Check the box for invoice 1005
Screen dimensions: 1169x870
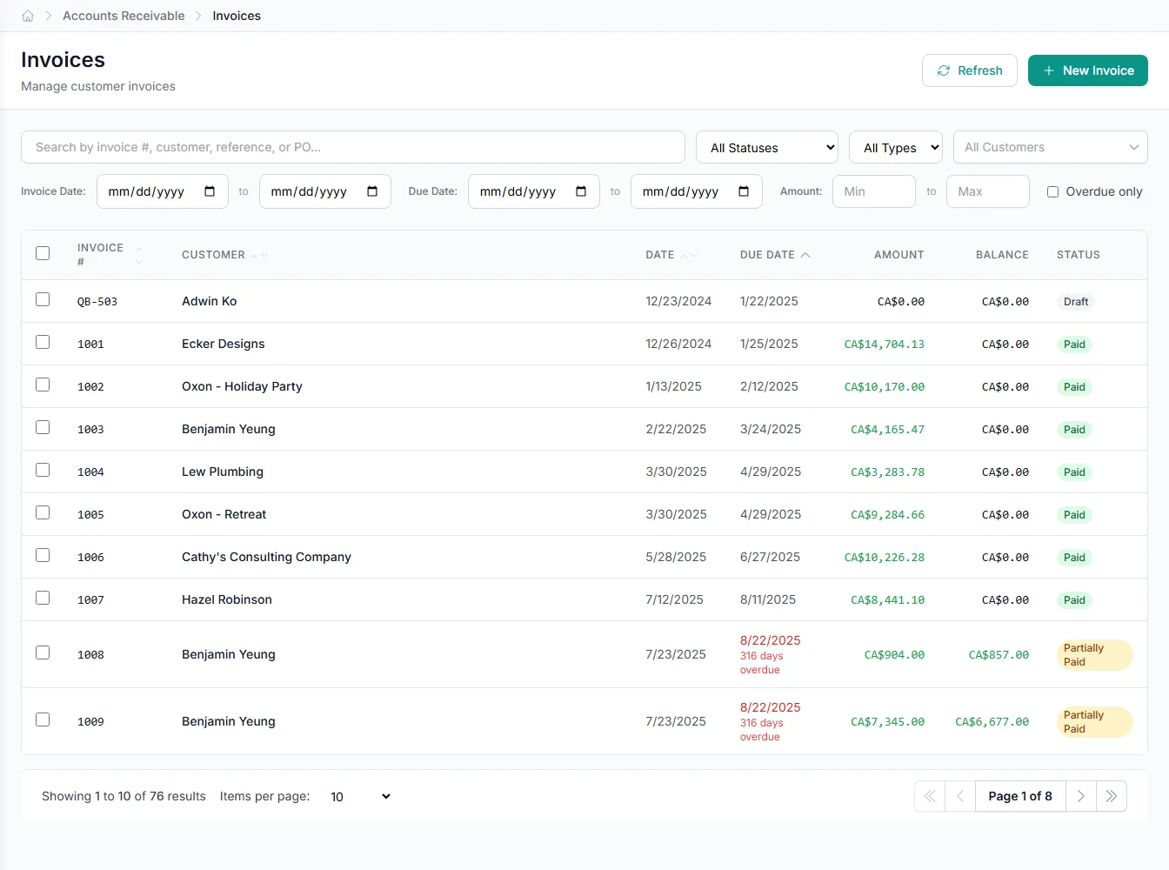click(x=43, y=512)
